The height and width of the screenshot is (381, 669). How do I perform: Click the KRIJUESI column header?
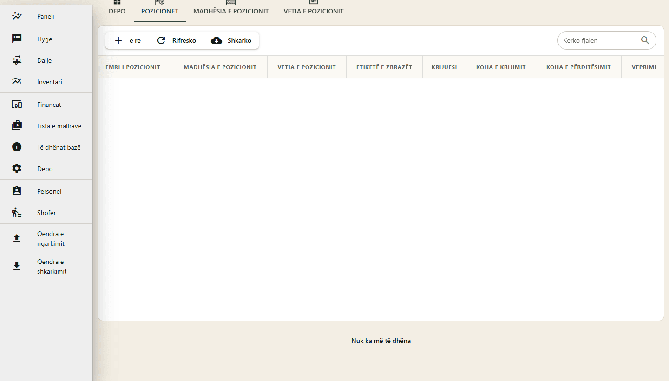pos(444,67)
